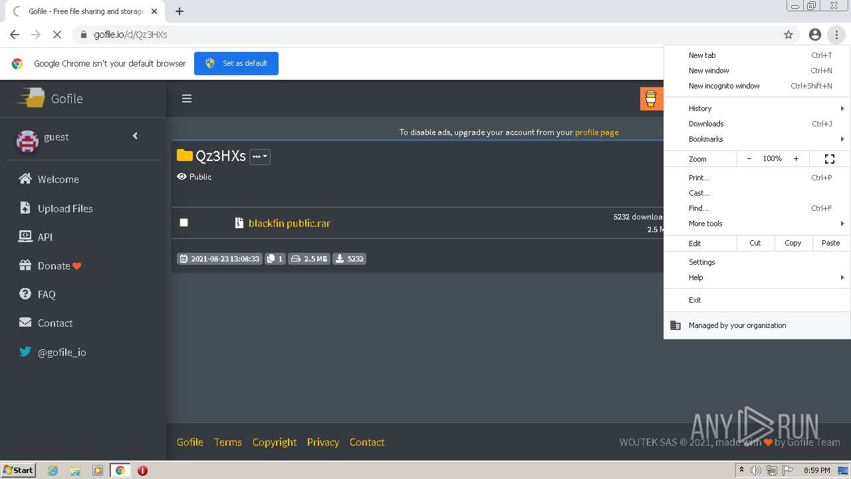Click the Welcome home icon
851x479 pixels.
point(25,179)
